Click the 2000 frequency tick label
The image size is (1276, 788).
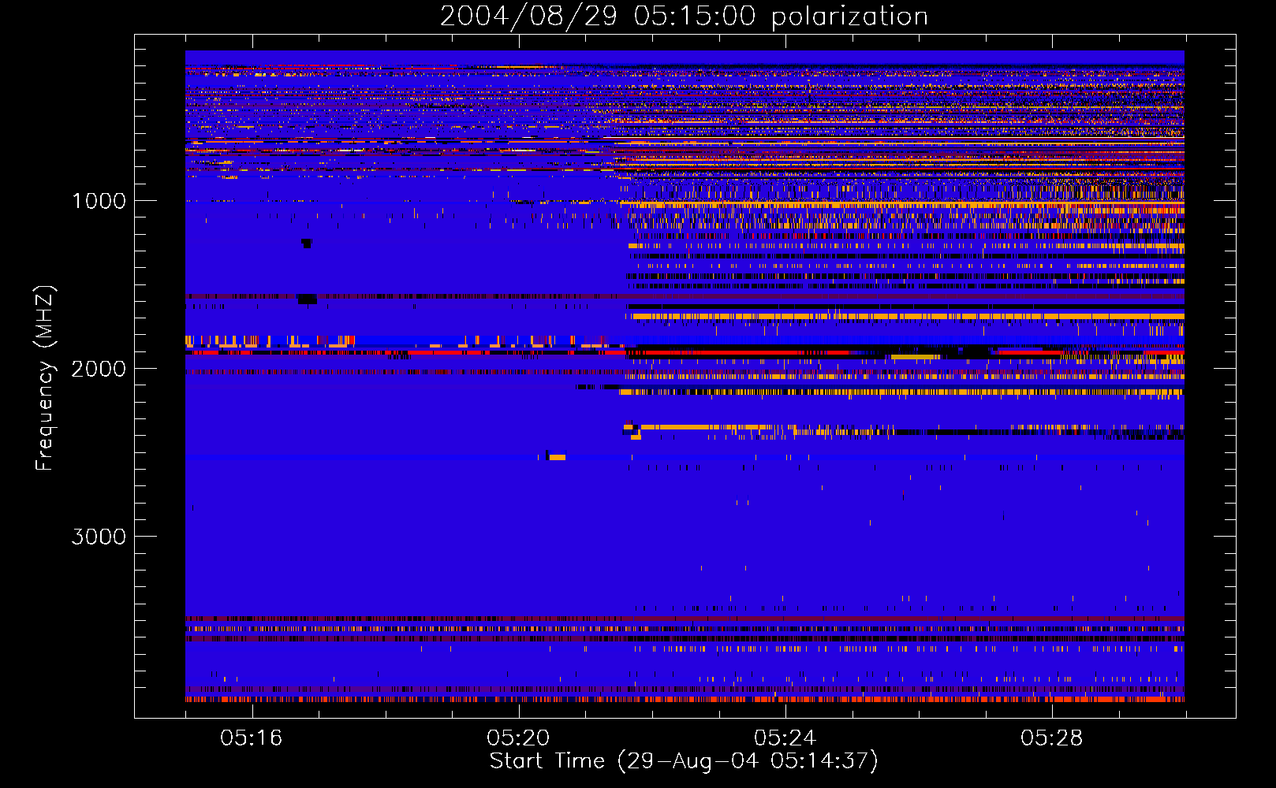tap(99, 369)
